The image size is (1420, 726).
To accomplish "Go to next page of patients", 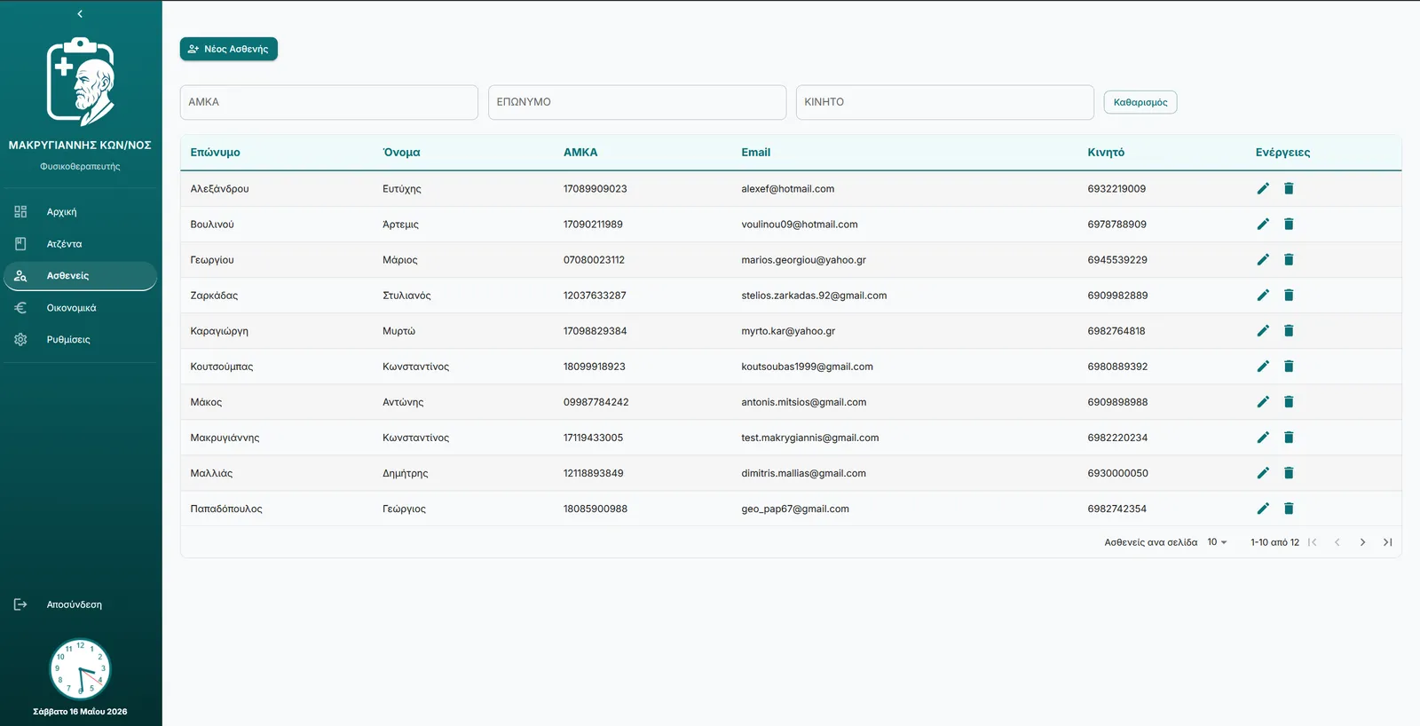I will coord(1362,542).
